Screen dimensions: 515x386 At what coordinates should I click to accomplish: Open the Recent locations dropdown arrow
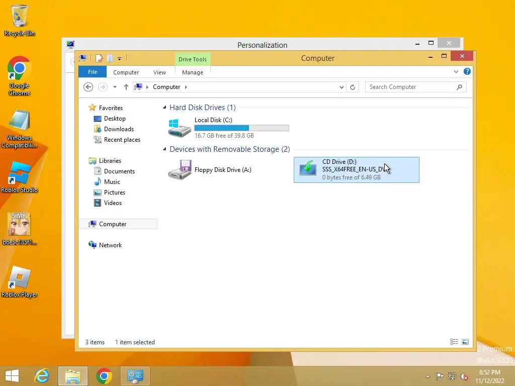pos(115,87)
